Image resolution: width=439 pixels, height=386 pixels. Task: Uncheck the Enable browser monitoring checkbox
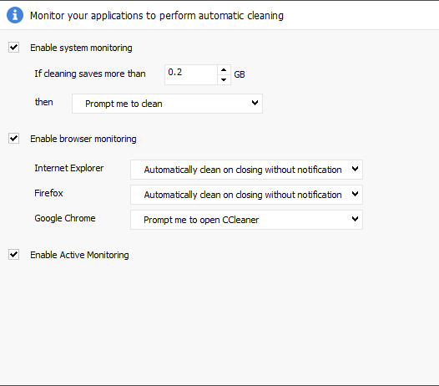pos(13,139)
